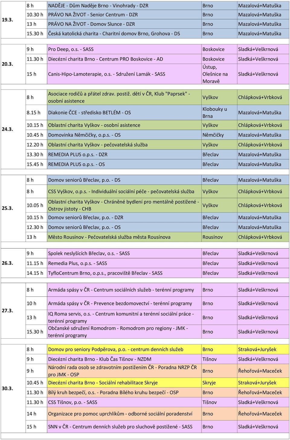Image resolution: width=290 pixels, height=440 pixels.
Task: Click 'Spolek neslyšících Břeclav, o.s. - SASS'
Action: [89, 254]
